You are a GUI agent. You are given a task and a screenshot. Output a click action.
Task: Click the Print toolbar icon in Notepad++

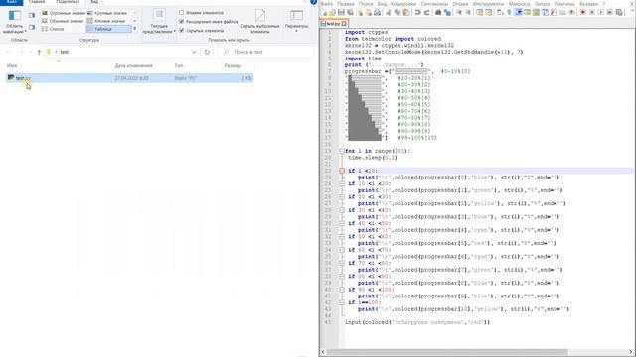tap(377, 12)
